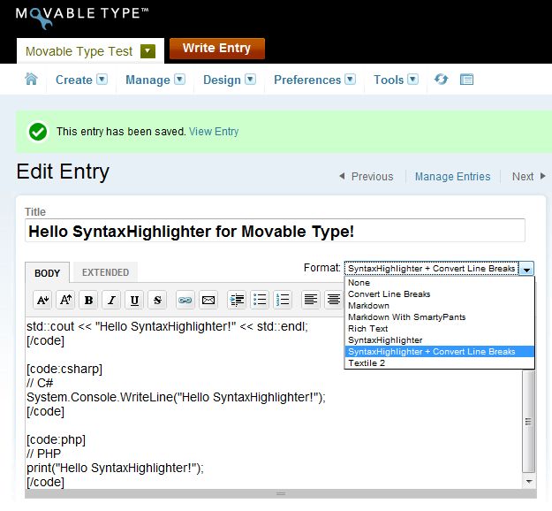Insert a hyperlink with link icon
Screen dimensions: 552x511
[x=185, y=300]
